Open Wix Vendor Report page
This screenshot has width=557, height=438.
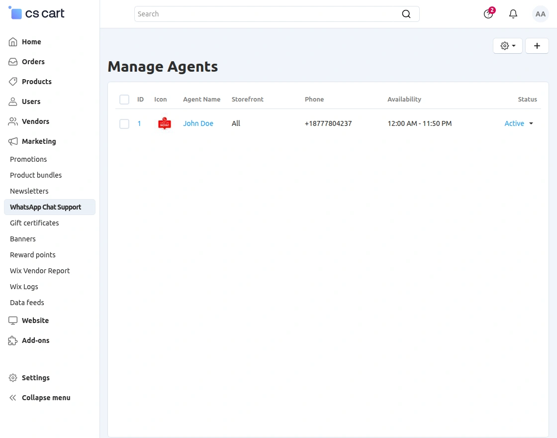click(x=40, y=271)
